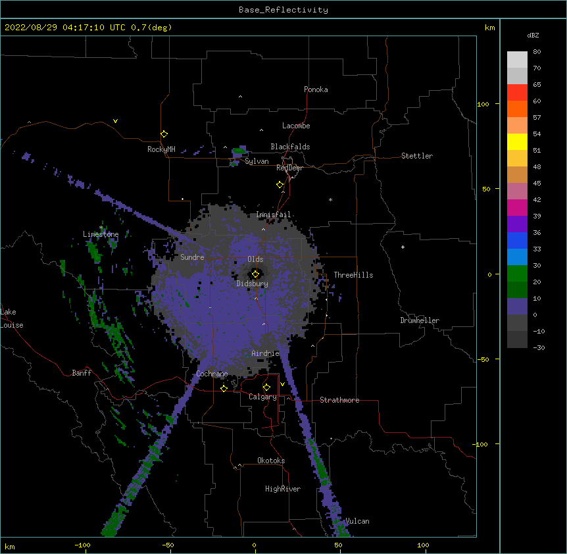Click the Blackfalds city label

[x=290, y=147]
